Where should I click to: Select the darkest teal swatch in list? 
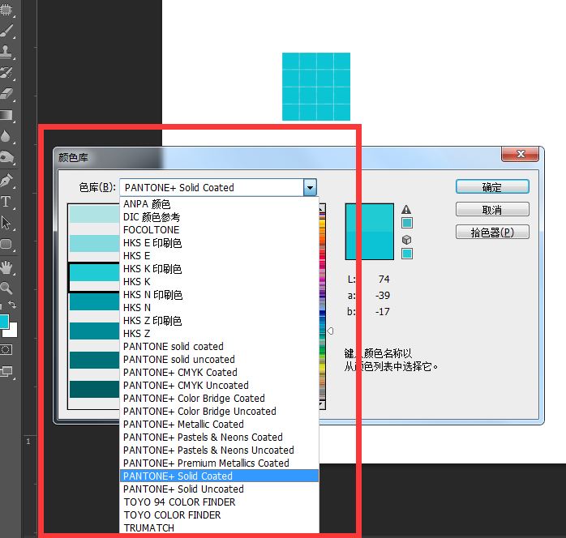tap(94, 389)
